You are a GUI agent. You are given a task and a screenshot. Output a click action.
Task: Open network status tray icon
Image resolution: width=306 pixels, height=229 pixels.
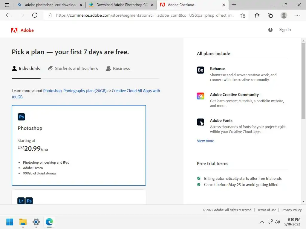tap(270, 222)
